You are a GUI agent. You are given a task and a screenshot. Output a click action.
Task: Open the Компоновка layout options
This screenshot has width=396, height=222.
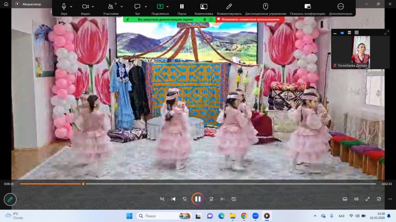pos(204,7)
